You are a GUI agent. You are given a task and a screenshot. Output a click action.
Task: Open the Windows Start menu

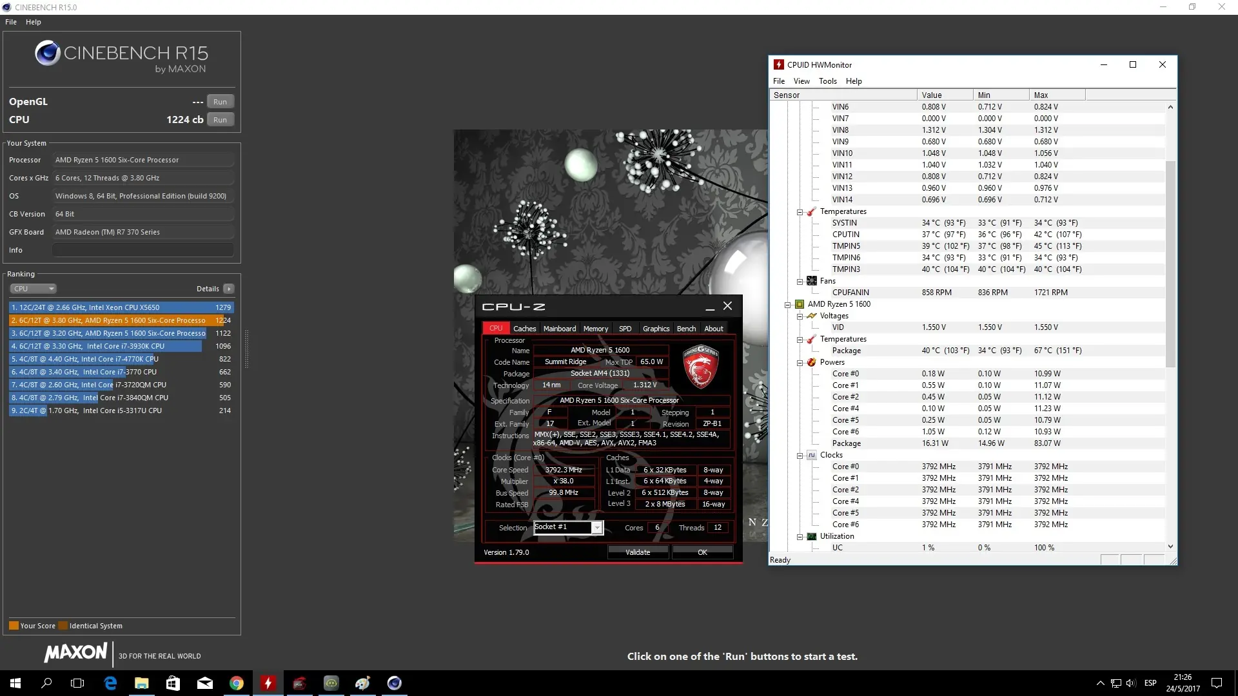(x=15, y=683)
